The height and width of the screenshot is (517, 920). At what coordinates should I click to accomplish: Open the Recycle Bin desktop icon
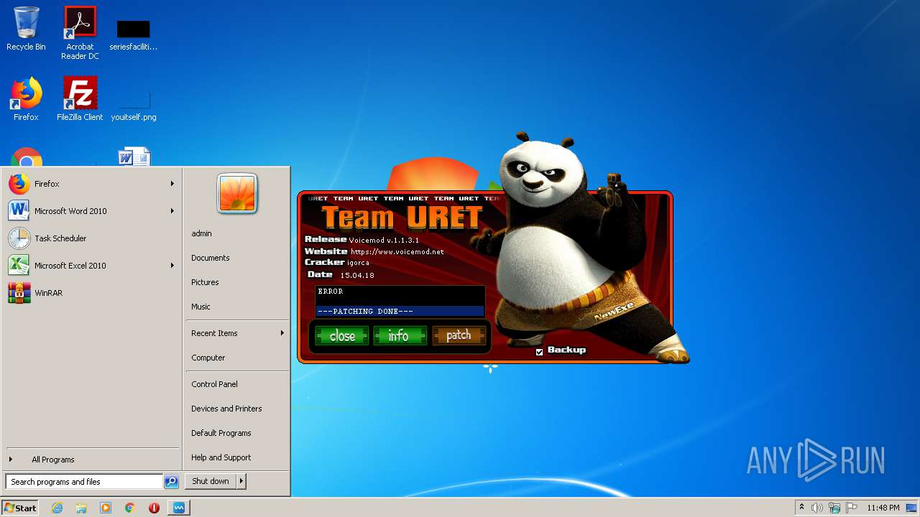pyautogui.click(x=26, y=29)
